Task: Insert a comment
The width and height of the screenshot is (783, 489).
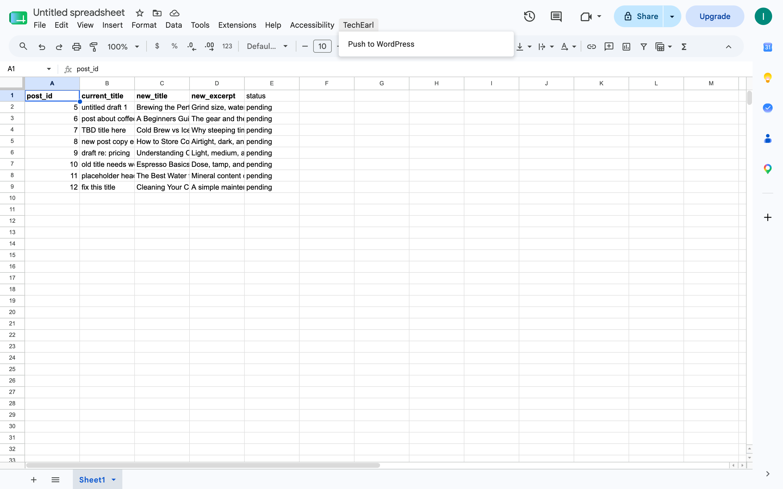Action: click(x=609, y=46)
